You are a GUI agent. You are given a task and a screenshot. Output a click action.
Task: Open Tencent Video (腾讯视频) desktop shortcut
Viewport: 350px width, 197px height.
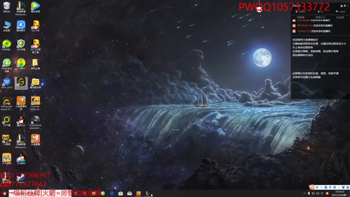point(35,7)
